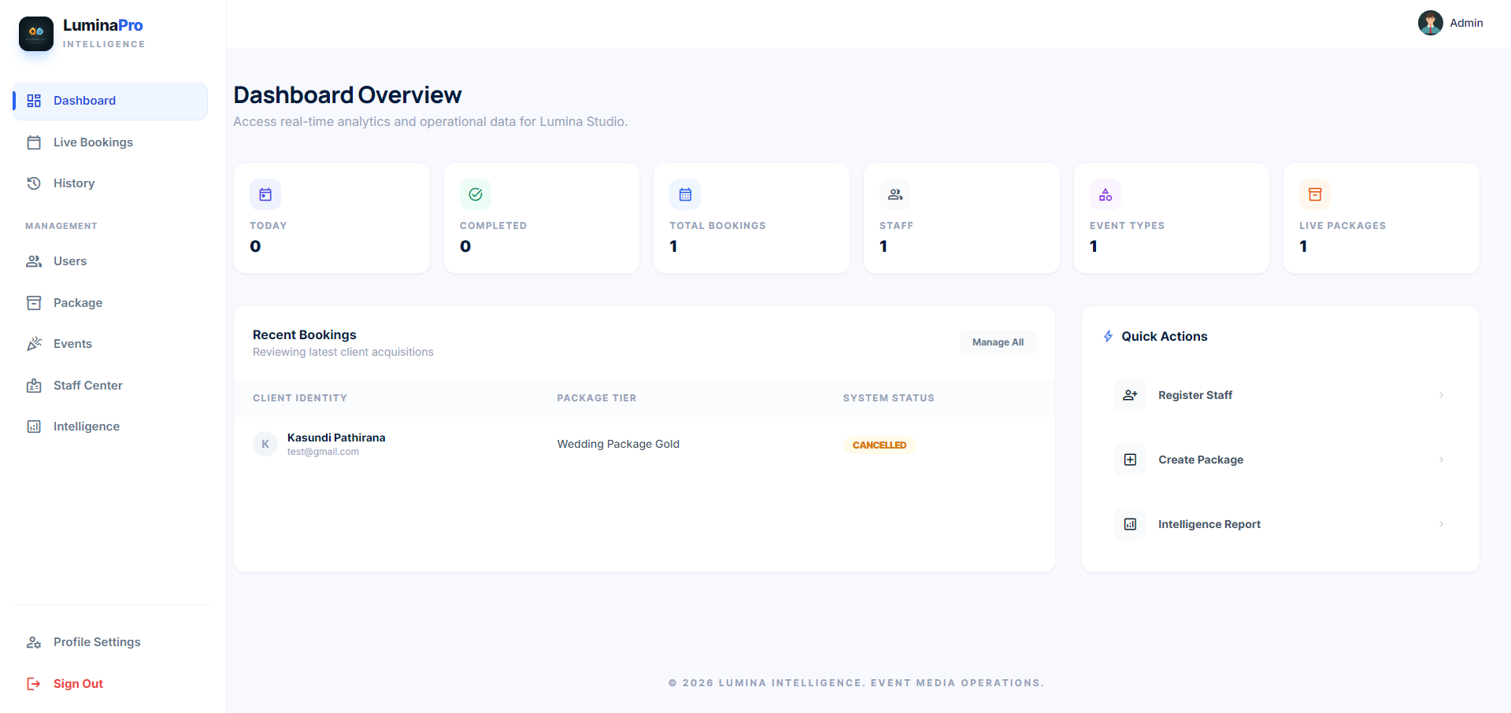Screen dimensions: 1511x713
Task: Click the LuminaPro logo icon
Action: pyautogui.click(x=36, y=34)
